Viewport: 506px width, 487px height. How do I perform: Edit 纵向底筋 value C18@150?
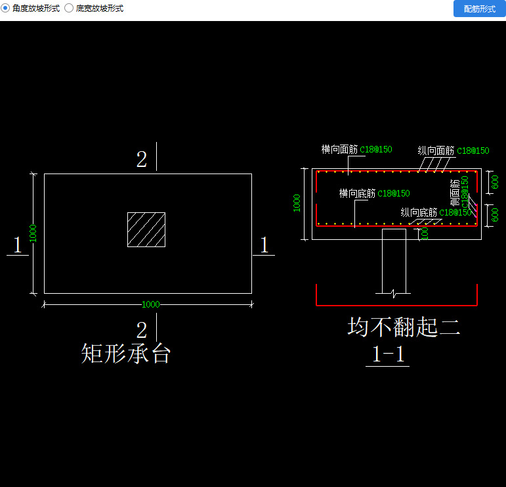[x=455, y=212]
